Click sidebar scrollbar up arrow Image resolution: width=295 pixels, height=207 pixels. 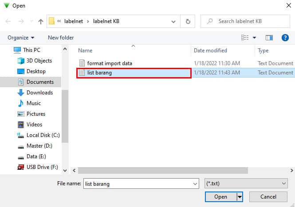click(65, 49)
